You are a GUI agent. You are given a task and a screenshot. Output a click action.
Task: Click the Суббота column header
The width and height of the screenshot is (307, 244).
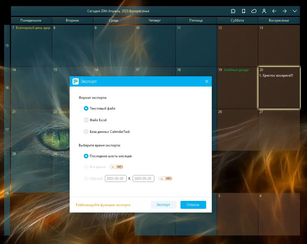237,20
